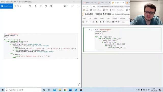Share the photo using the share icon
Image resolution: width=163 pixels, height=92 pixels.
click(73, 6)
